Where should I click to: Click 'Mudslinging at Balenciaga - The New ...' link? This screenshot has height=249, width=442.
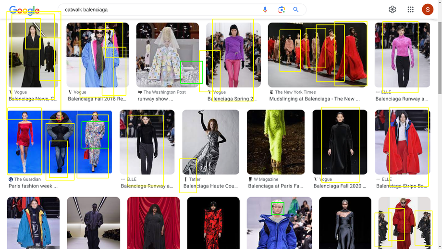click(314, 99)
